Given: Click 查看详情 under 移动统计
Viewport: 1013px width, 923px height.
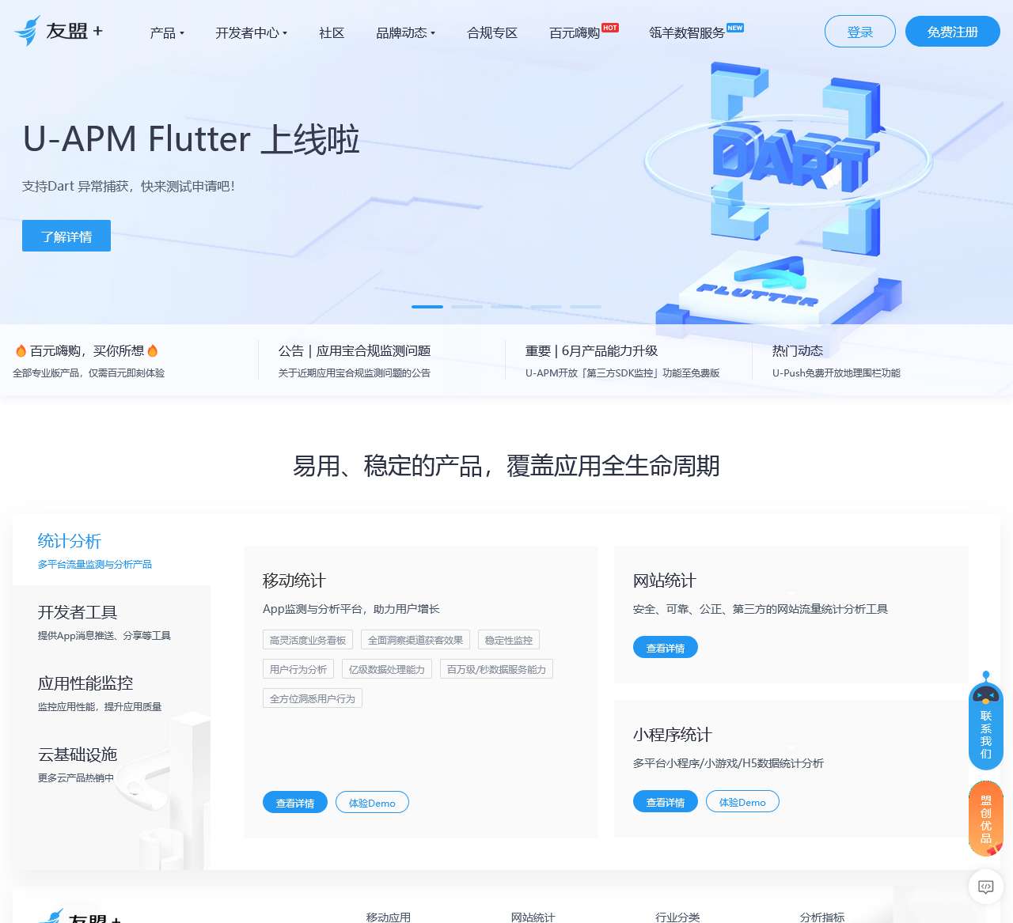Looking at the screenshot, I should click(x=295, y=802).
